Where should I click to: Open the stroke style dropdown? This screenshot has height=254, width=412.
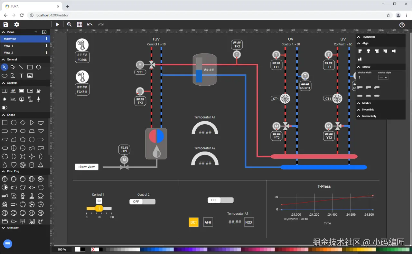(x=383, y=78)
